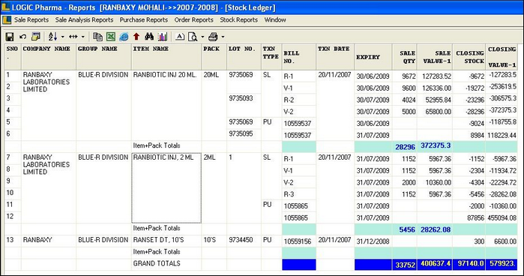Click the LOT NO. column header
524x276 pixels.
point(244,56)
